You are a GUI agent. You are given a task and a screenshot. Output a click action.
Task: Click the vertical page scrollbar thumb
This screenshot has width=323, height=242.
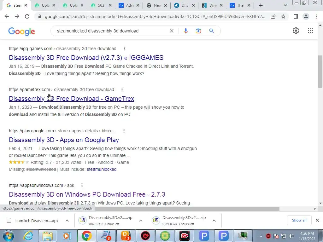pyautogui.click(x=320, y=72)
